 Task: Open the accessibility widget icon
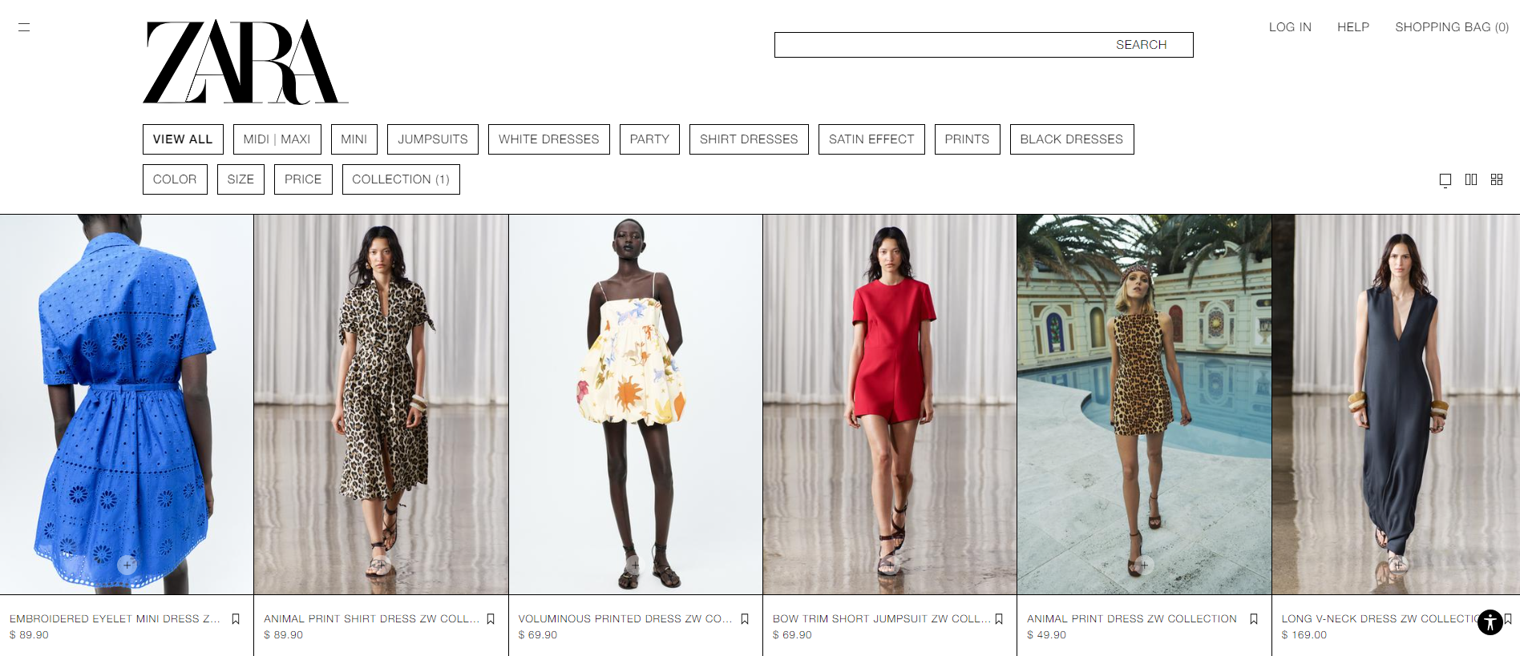(x=1490, y=622)
